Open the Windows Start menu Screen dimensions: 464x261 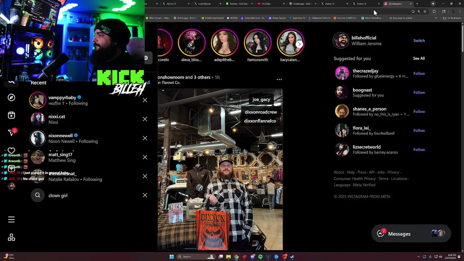171,257
